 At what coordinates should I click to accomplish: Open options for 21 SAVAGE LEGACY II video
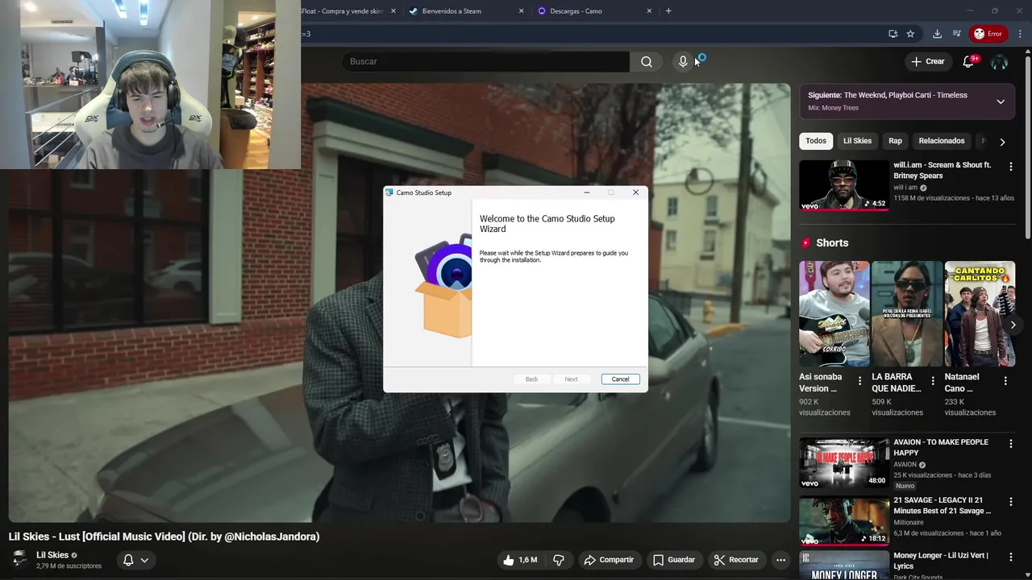[1010, 501]
